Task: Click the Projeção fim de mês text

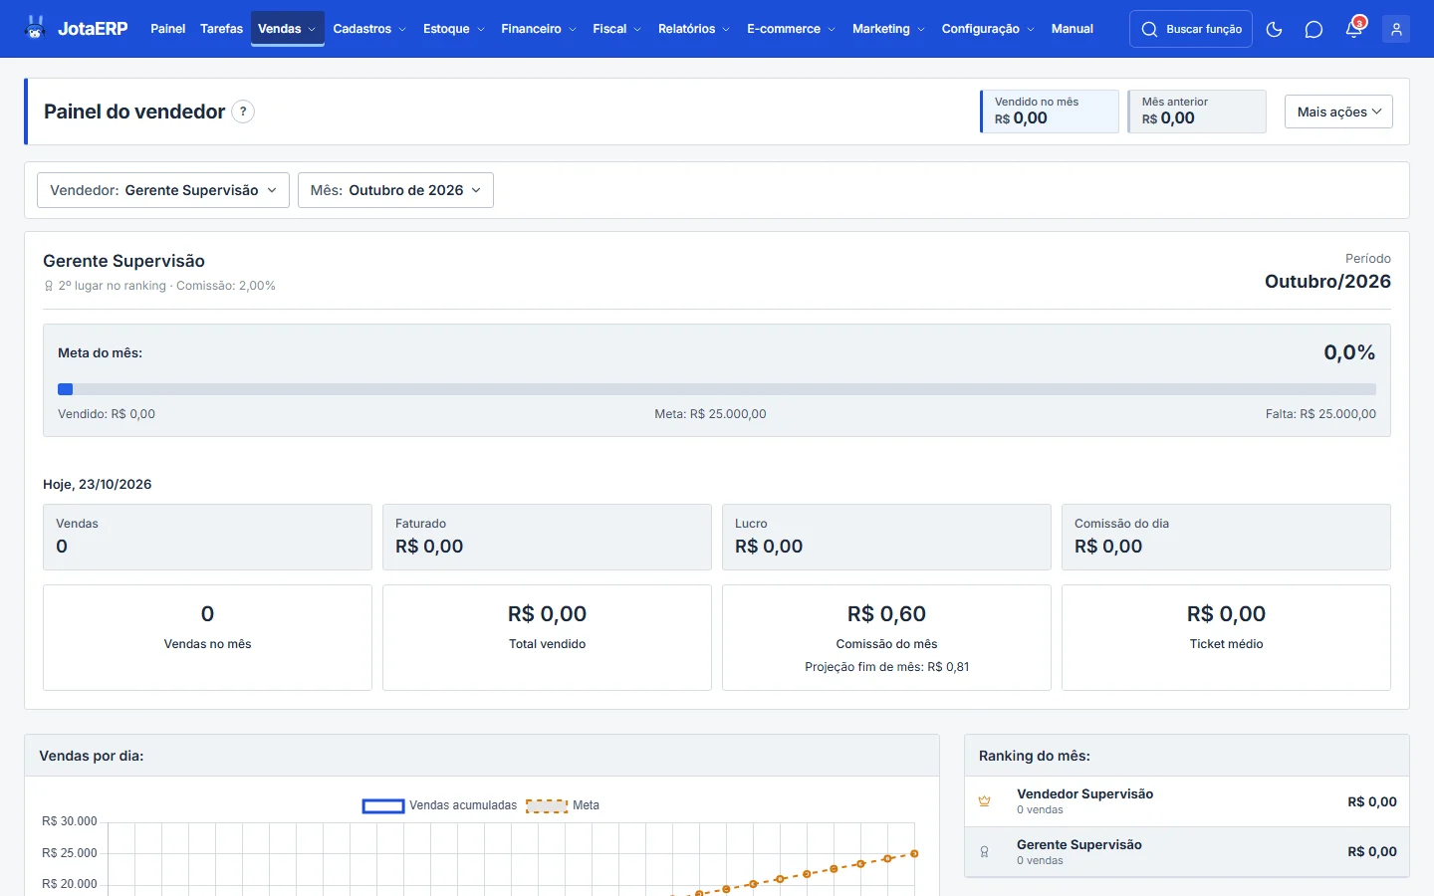Action: coord(886,667)
